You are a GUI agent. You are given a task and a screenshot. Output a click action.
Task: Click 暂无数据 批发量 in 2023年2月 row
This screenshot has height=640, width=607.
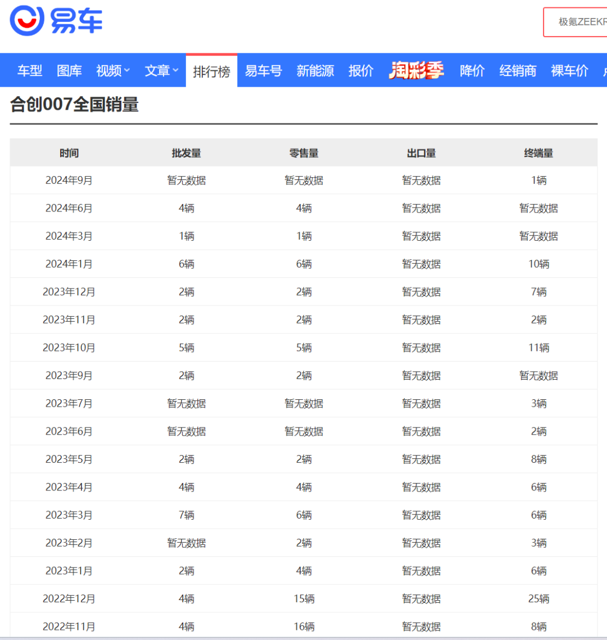click(187, 543)
